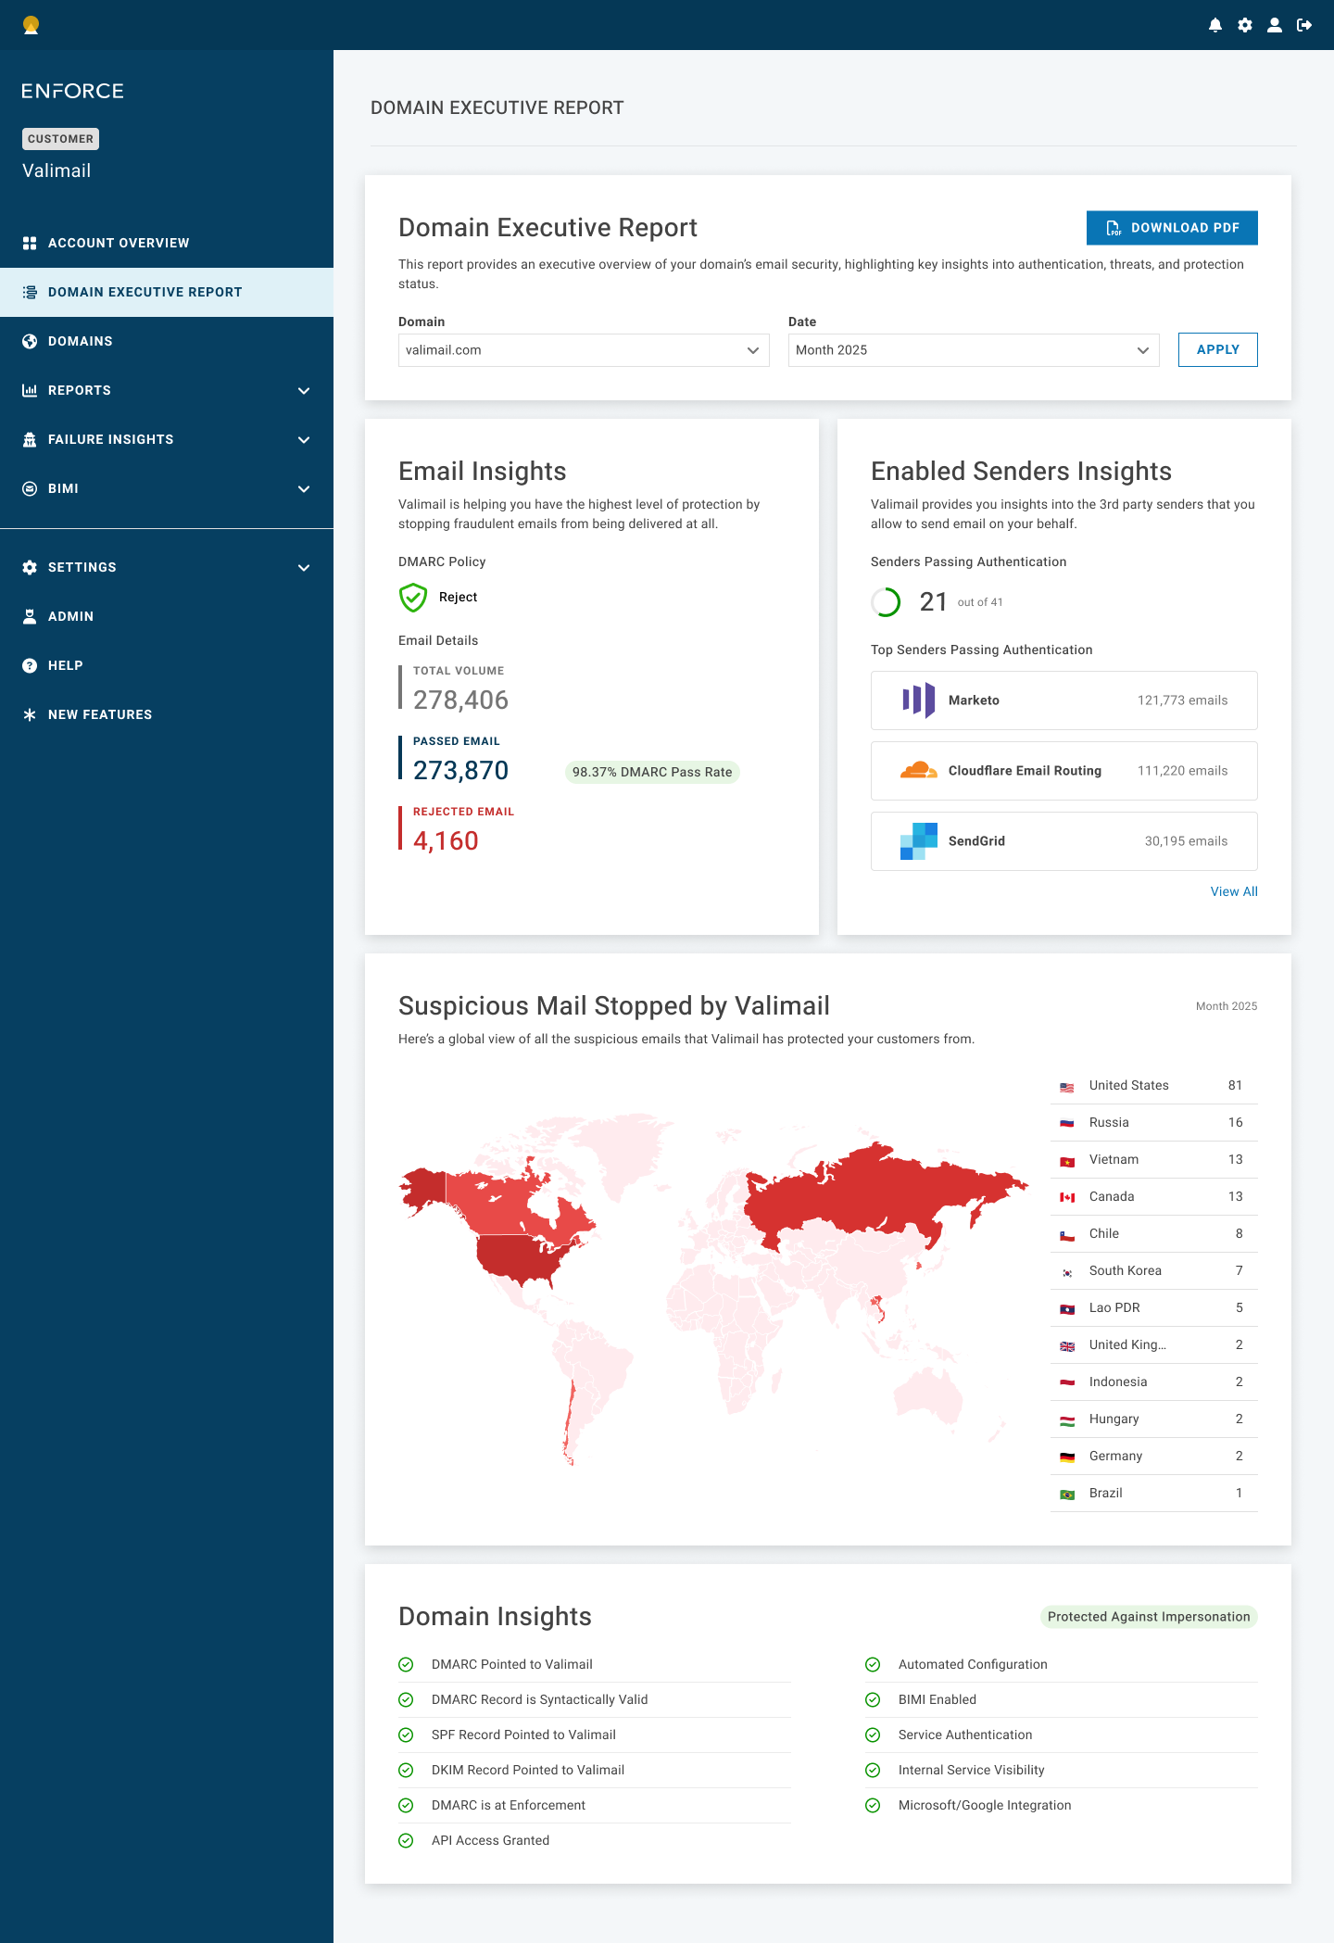
Task: Click the View All senders link
Action: coord(1234,891)
